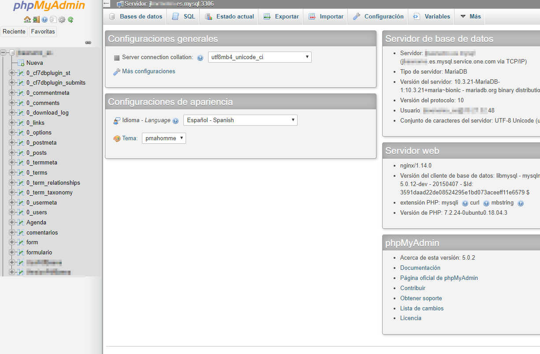Open the Configuración tab
Screen dimensions: 540x354
378,17
